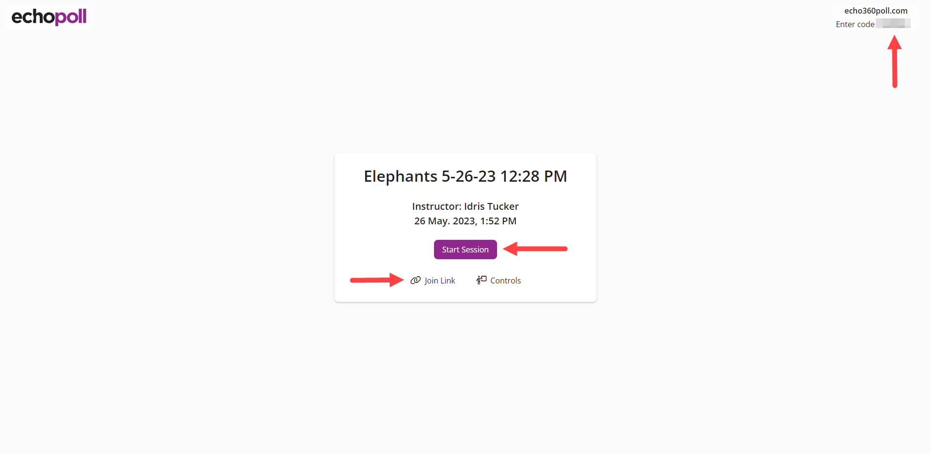
Task: Click the black "echo" part of the logo
Action: [32, 17]
